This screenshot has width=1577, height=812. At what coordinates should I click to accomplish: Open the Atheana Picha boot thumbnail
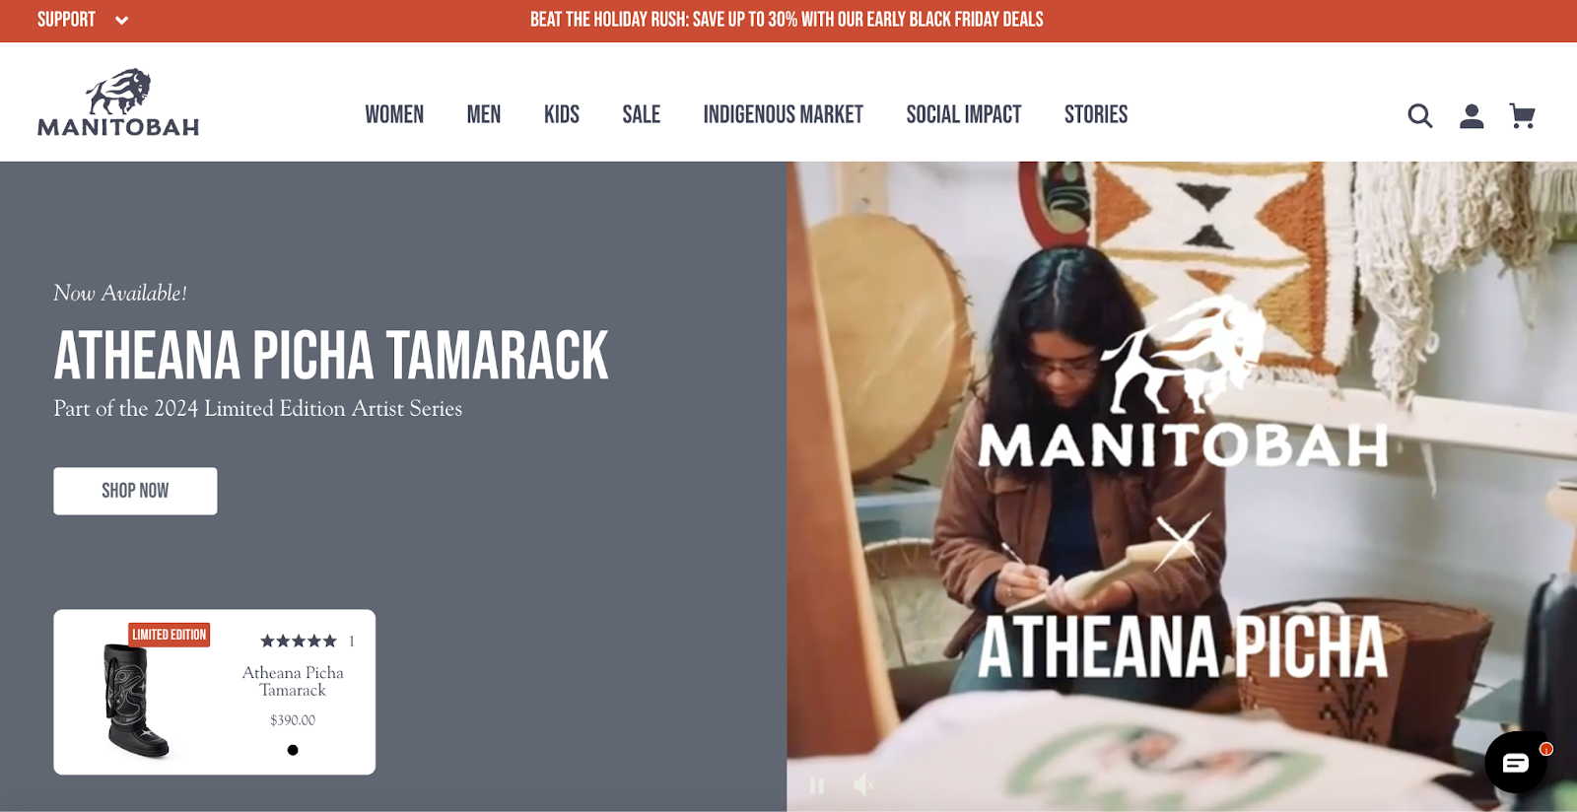pyautogui.click(x=137, y=700)
